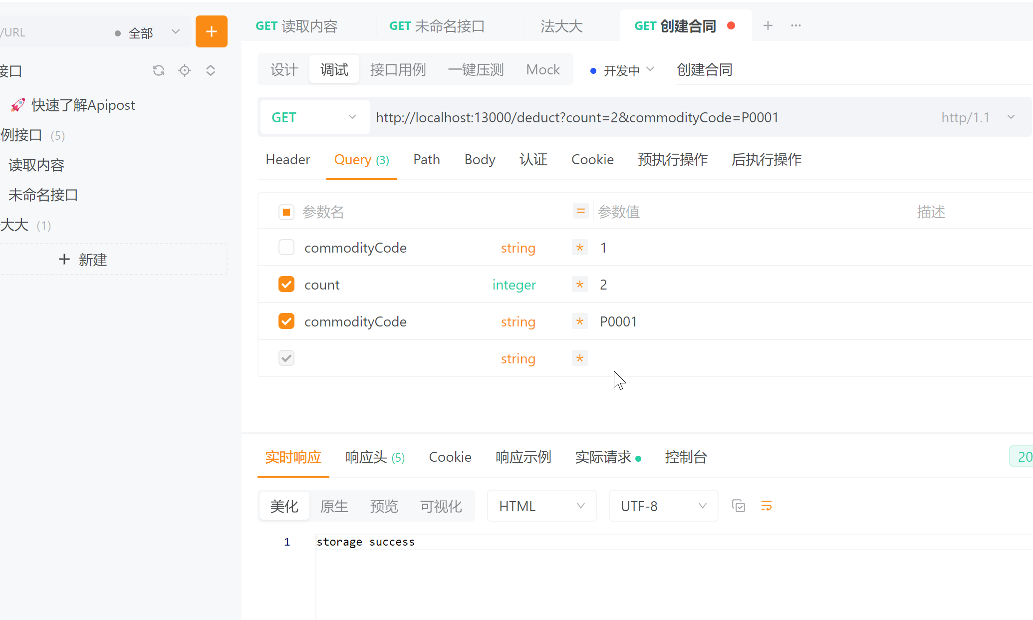Viewport: 1033px width, 620px height.
Task: Copy the response content icon
Action: [x=739, y=506]
